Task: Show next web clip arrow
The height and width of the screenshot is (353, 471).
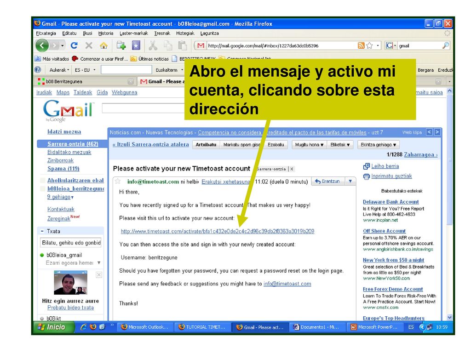Action: (x=437, y=132)
